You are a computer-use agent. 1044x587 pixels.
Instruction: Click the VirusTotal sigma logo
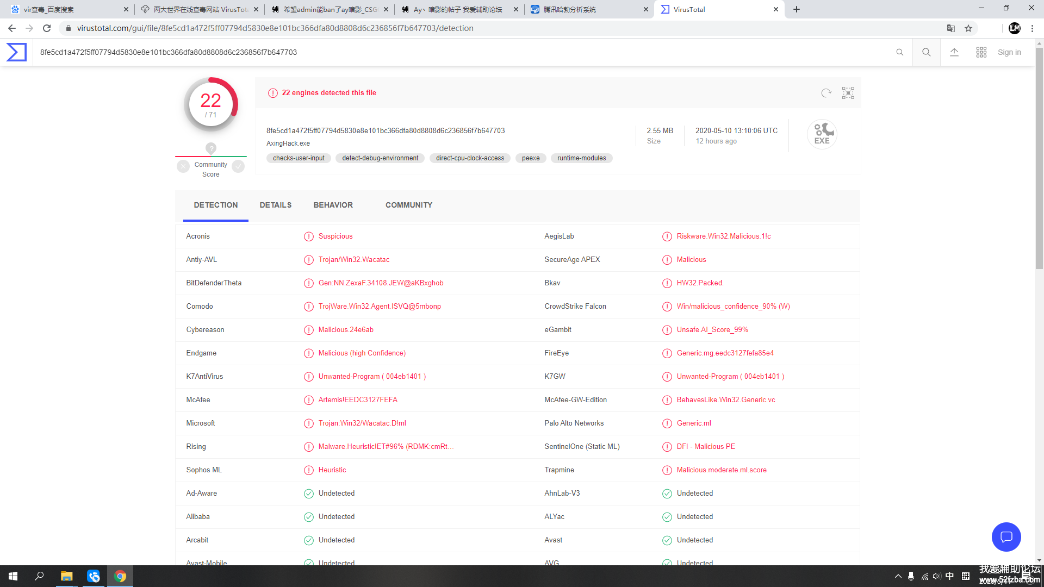tap(16, 52)
